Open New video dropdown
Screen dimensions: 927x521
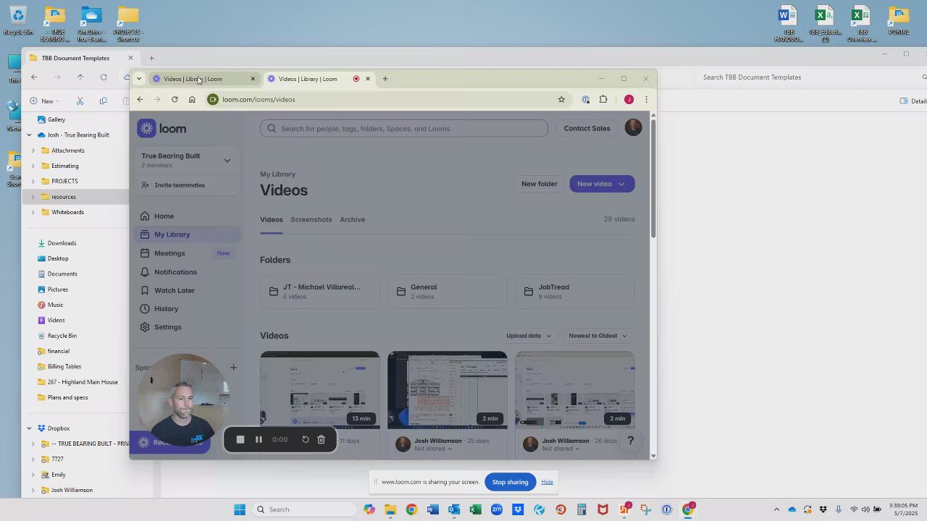(602, 184)
